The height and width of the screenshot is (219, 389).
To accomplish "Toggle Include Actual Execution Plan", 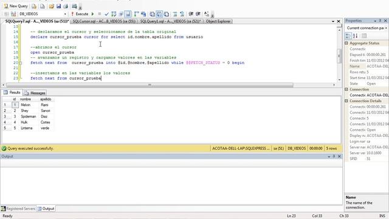I will (x=136, y=14).
